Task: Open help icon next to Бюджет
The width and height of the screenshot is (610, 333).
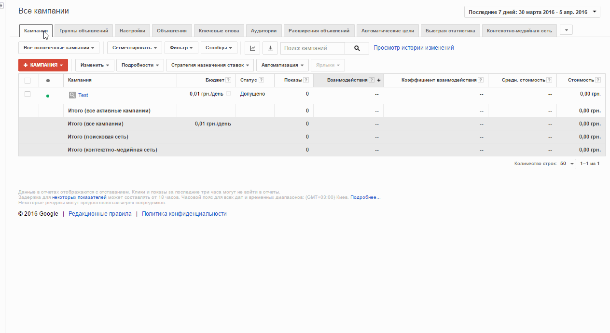Action: coord(228,80)
